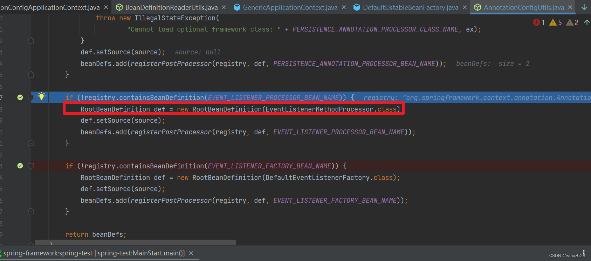
Task: Toggle breakpoint on EVENT_LISTENER_FACTORY_BEAN_NAME line
Action: click(x=20, y=166)
